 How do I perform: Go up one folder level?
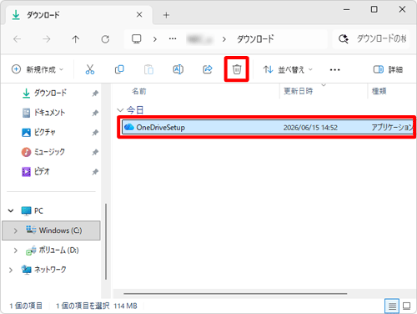(x=76, y=39)
